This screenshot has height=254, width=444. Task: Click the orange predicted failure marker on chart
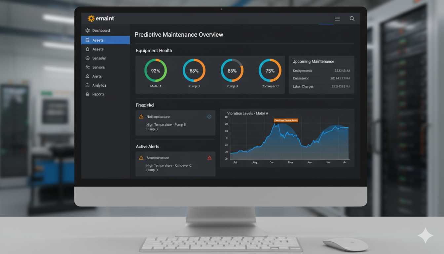[x=286, y=120]
